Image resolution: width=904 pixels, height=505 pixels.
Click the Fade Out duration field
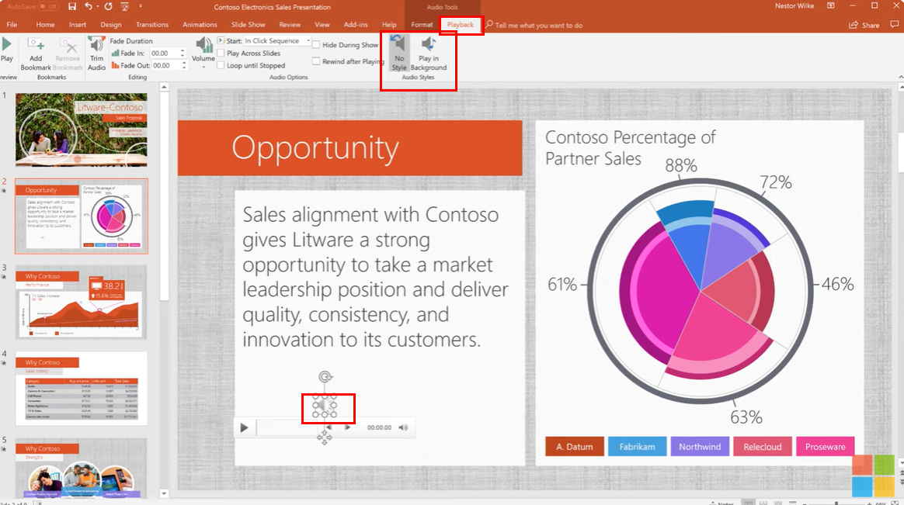[x=166, y=66]
